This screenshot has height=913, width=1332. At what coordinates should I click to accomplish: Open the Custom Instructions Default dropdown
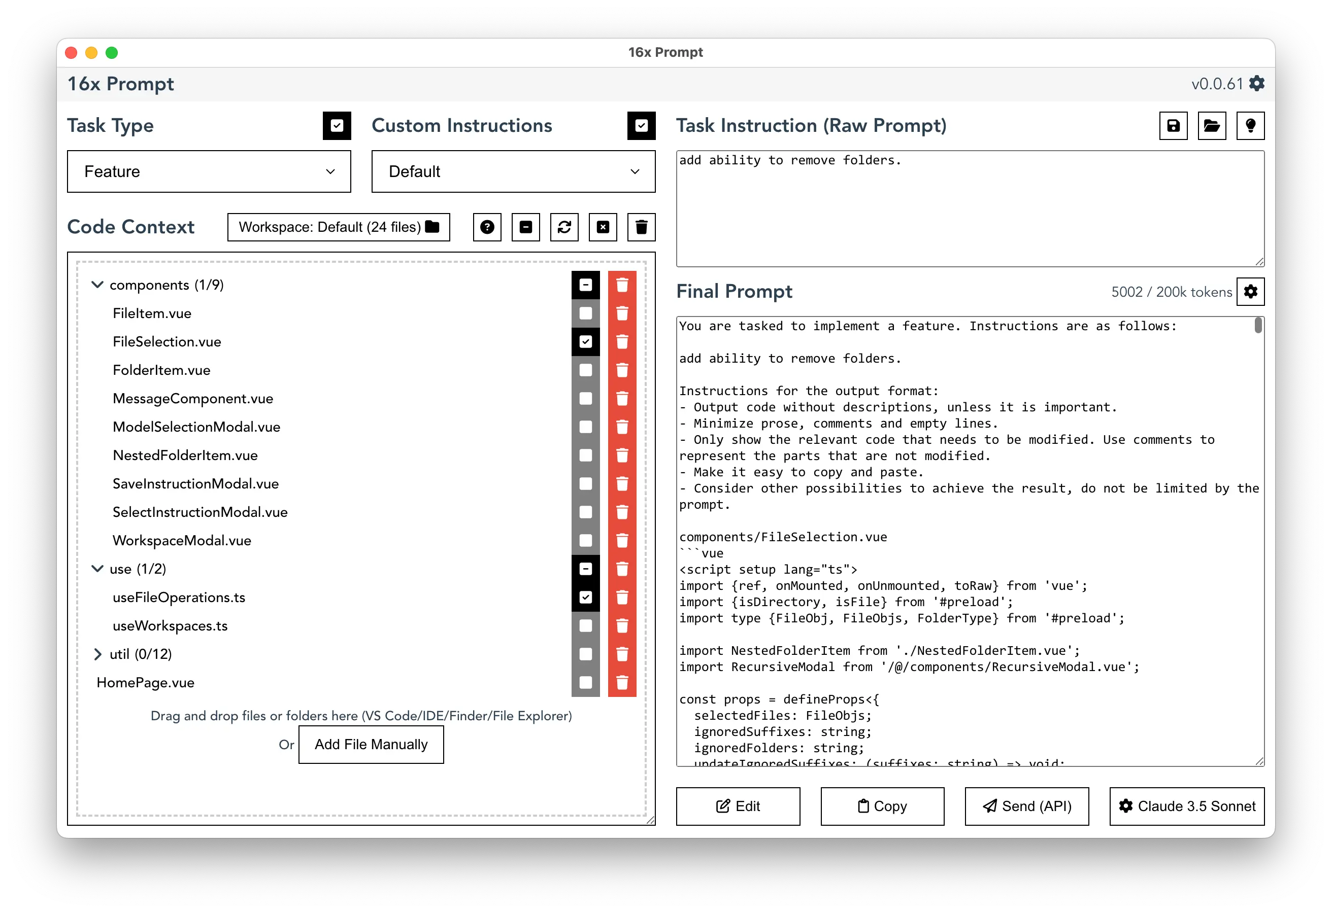514,171
